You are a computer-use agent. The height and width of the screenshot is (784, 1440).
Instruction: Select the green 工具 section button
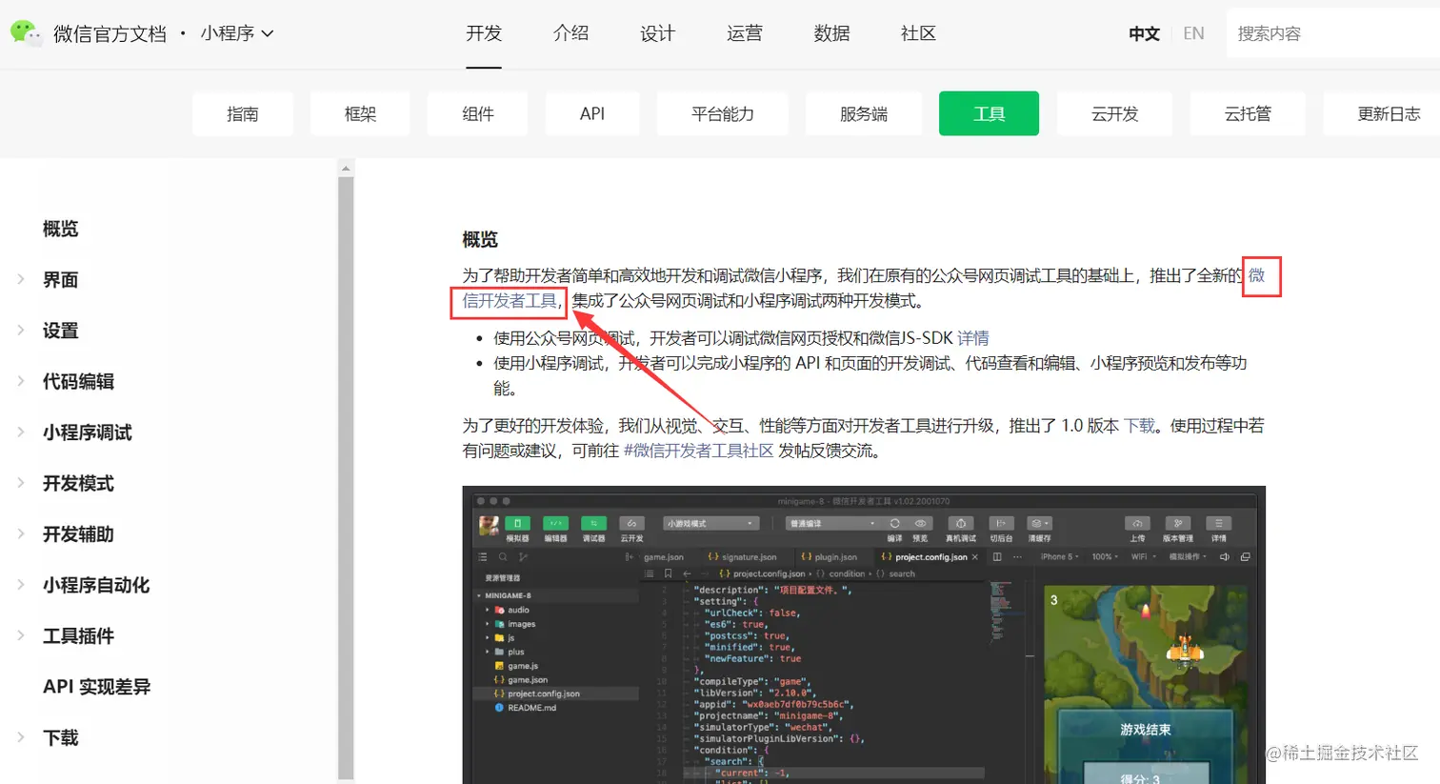pyautogui.click(x=989, y=113)
